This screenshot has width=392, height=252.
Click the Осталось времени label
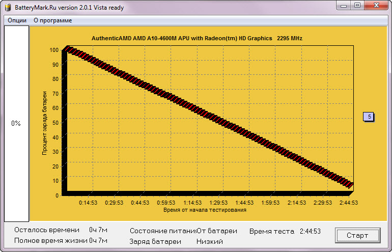pyautogui.click(x=47, y=230)
